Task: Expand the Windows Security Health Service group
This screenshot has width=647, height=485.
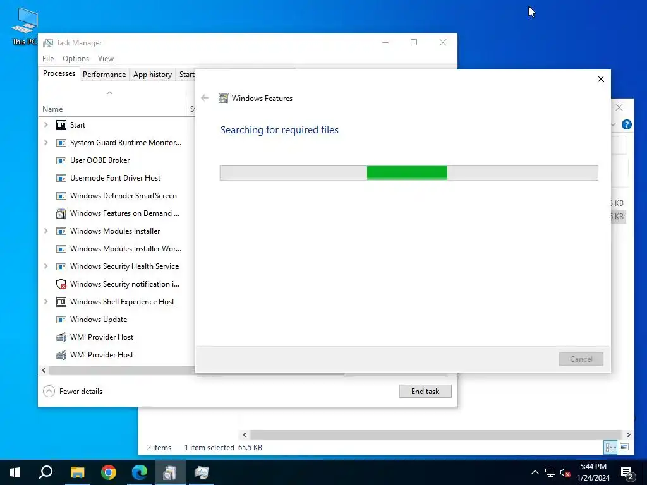Action: click(x=45, y=266)
